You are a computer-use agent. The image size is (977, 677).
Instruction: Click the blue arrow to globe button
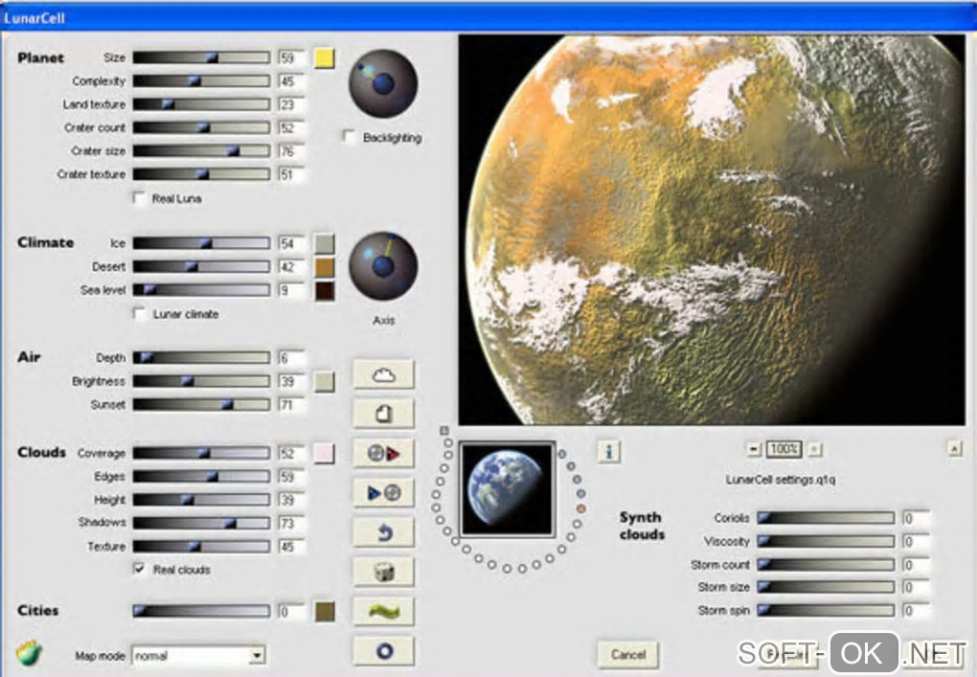click(383, 492)
